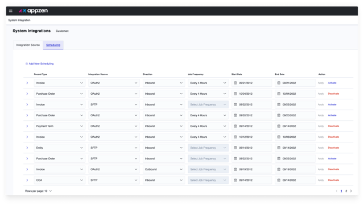This screenshot has height=206, width=364.
Task: Open Integration Source dropdown in Entity row
Action: [x=114, y=148]
